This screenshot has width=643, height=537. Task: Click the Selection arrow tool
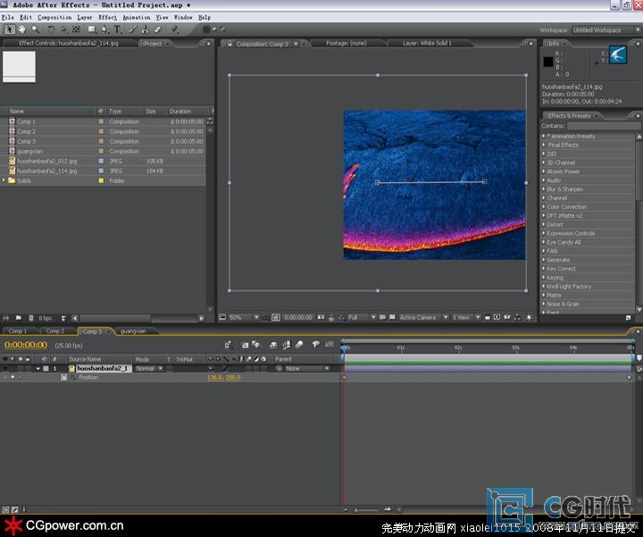point(9,29)
